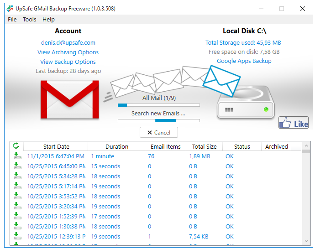Click backup icon for 10/25/2015 5:34:28 row

17,176
